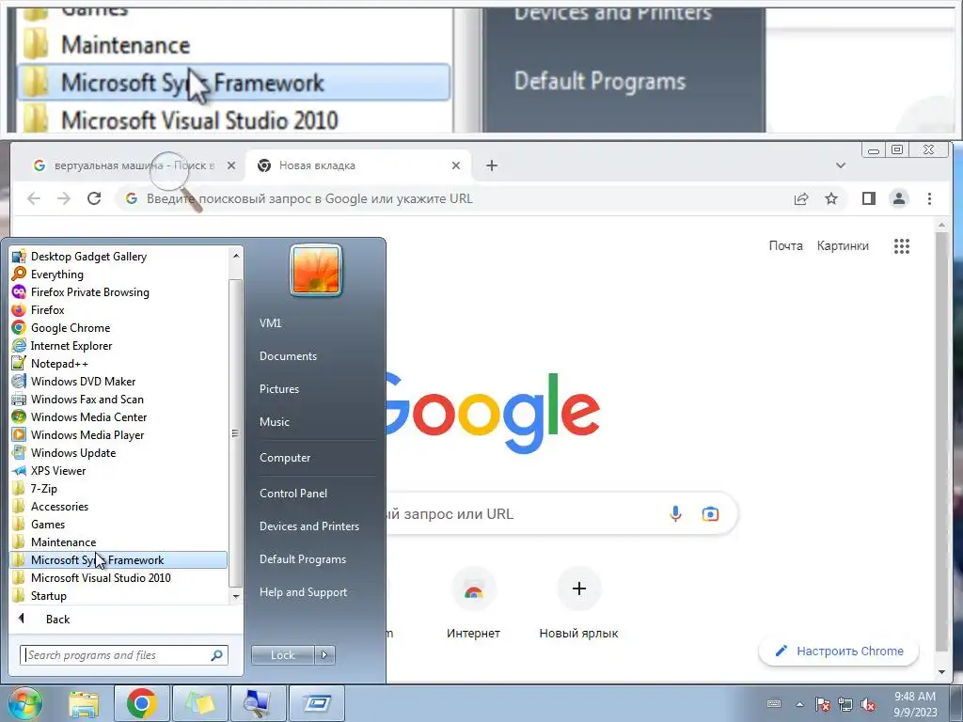
Task: Expand the Startup folder
Action: pos(118,595)
